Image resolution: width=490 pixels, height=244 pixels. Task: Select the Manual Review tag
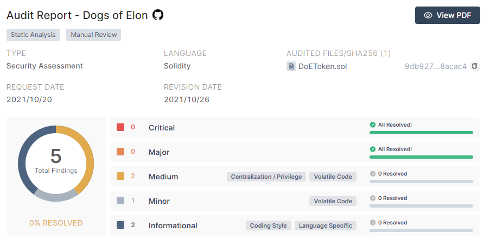(x=94, y=35)
